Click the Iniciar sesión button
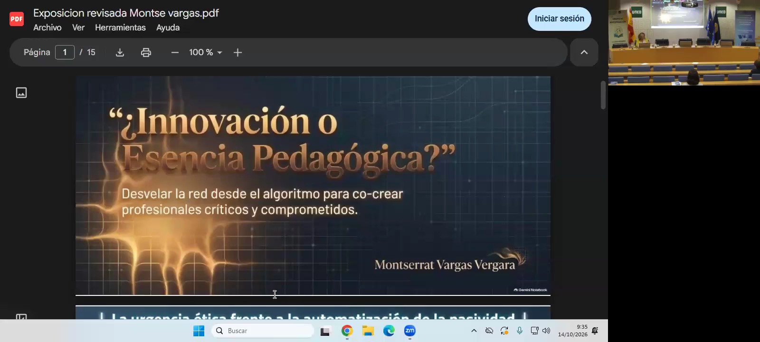Image resolution: width=760 pixels, height=342 pixels. (560, 19)
